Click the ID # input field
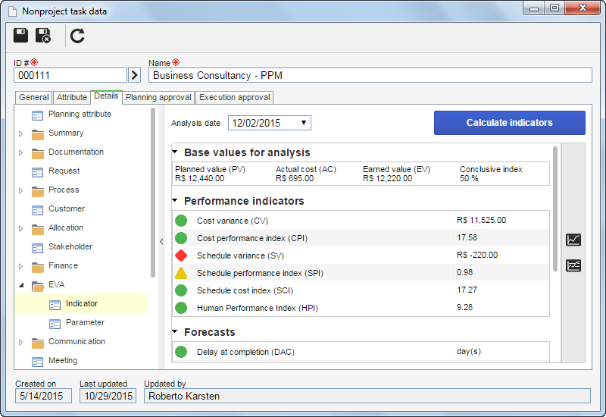This screenshot has width=606, height=417. tap(70, 75)
